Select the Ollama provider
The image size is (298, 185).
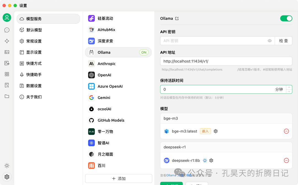[x=118, y=52]
